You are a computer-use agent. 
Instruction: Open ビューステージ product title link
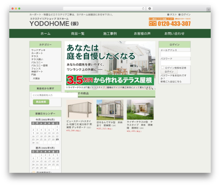(x=79, y=124)
